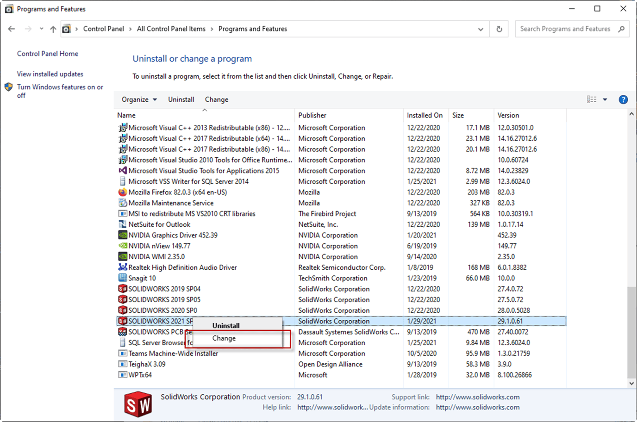Screen dimensions: 637x422
Task: Click the SOLIDWORKS 2020 SP0 icon
Action: (x=122, y=310)
